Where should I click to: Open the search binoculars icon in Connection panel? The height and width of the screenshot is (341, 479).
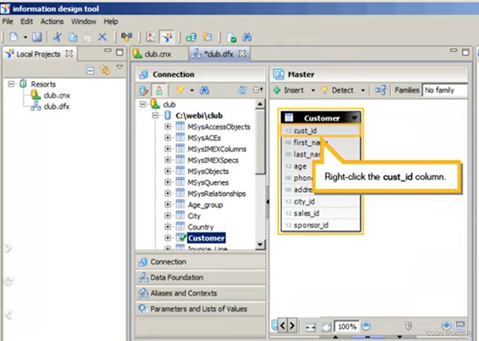[204, 90]
